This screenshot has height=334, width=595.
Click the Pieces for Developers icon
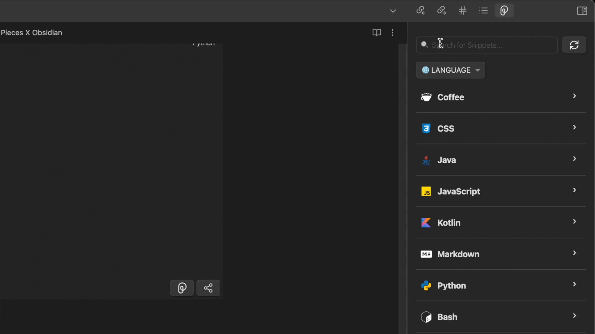pyautogui.click(x=504, y=11)
